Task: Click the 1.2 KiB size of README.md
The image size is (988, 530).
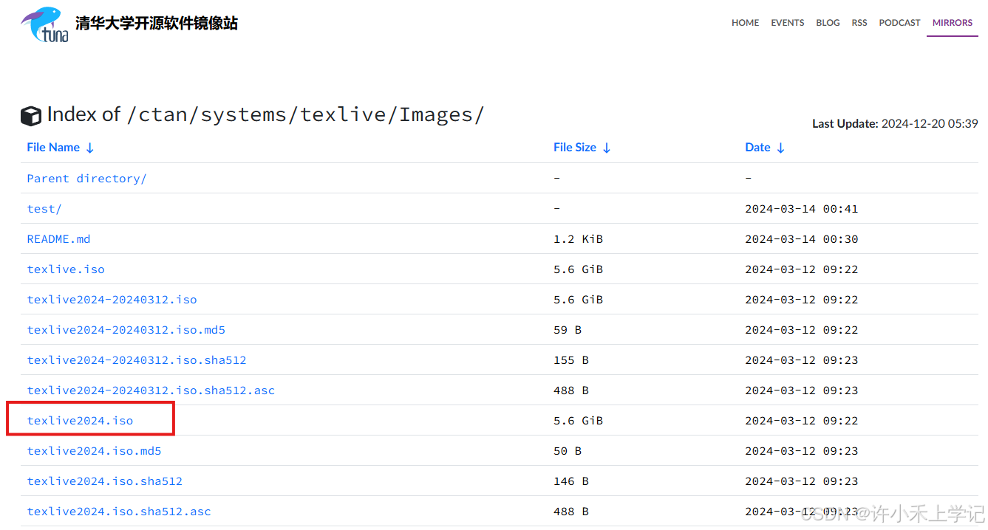Action: coord(578,239)
